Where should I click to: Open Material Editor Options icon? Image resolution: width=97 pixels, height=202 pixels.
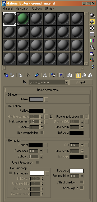coord(92,54)
